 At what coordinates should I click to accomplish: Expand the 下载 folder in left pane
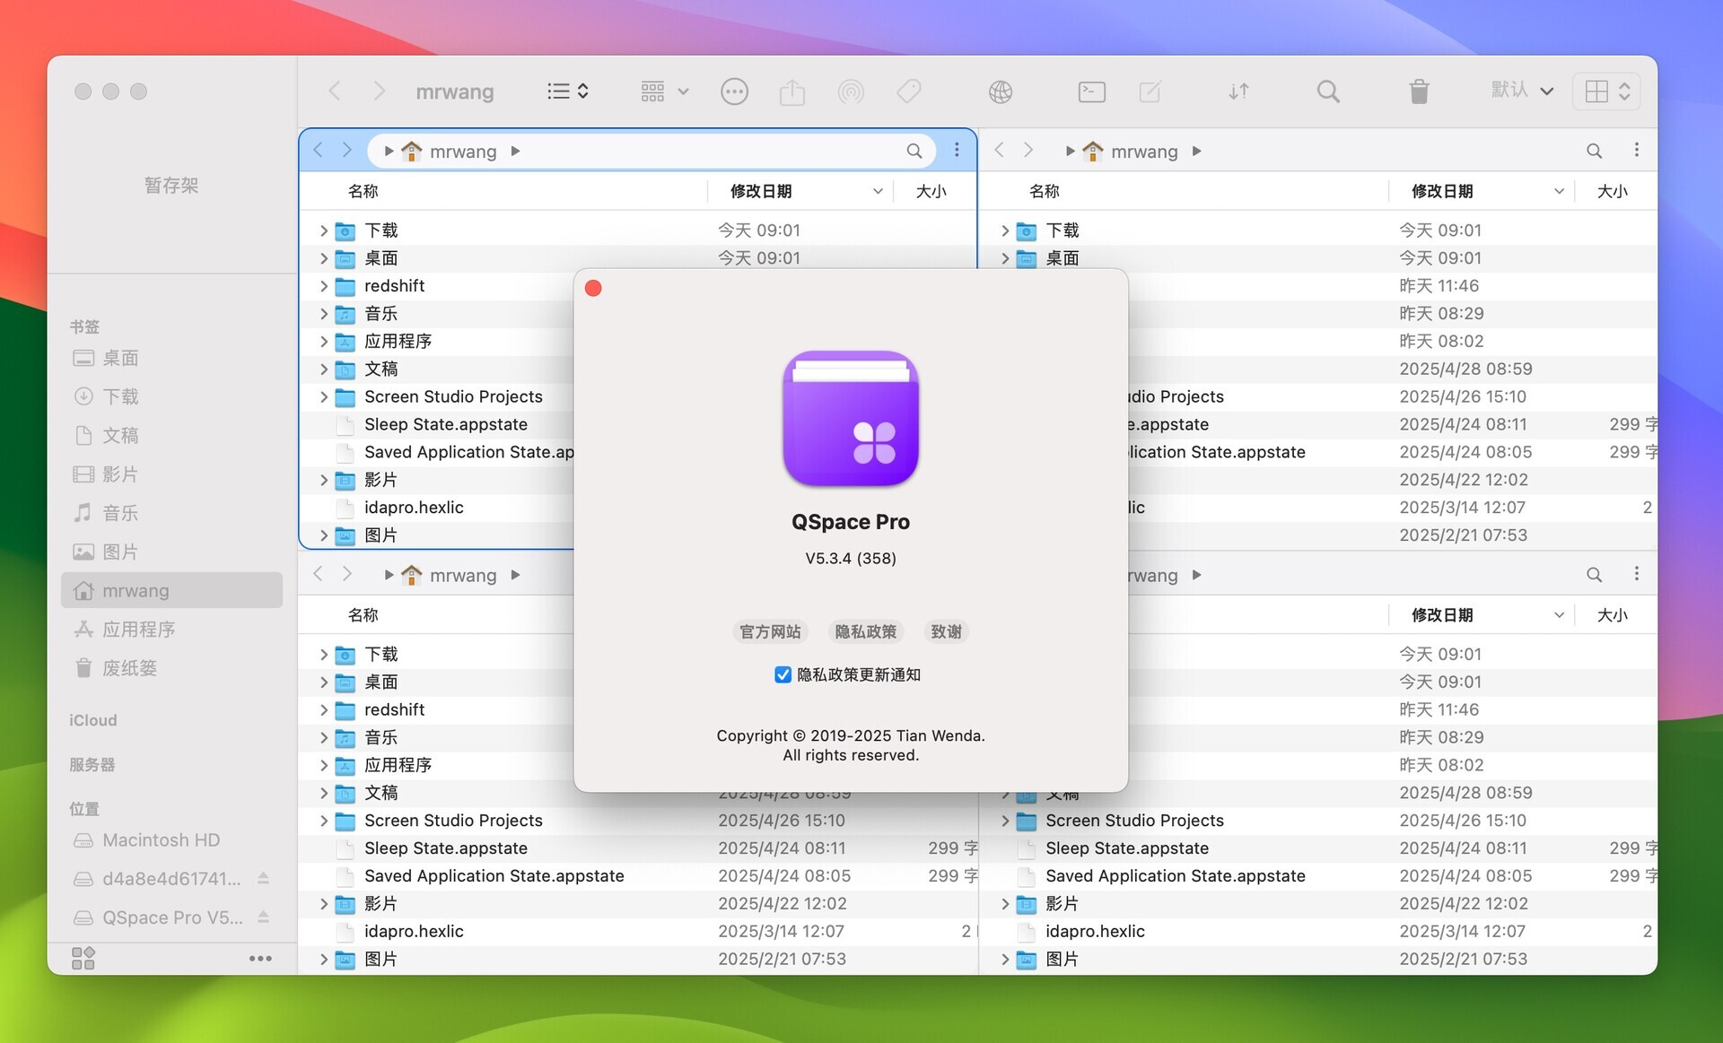point(323,230)
